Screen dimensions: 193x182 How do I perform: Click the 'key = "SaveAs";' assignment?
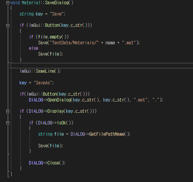(37, 83)
